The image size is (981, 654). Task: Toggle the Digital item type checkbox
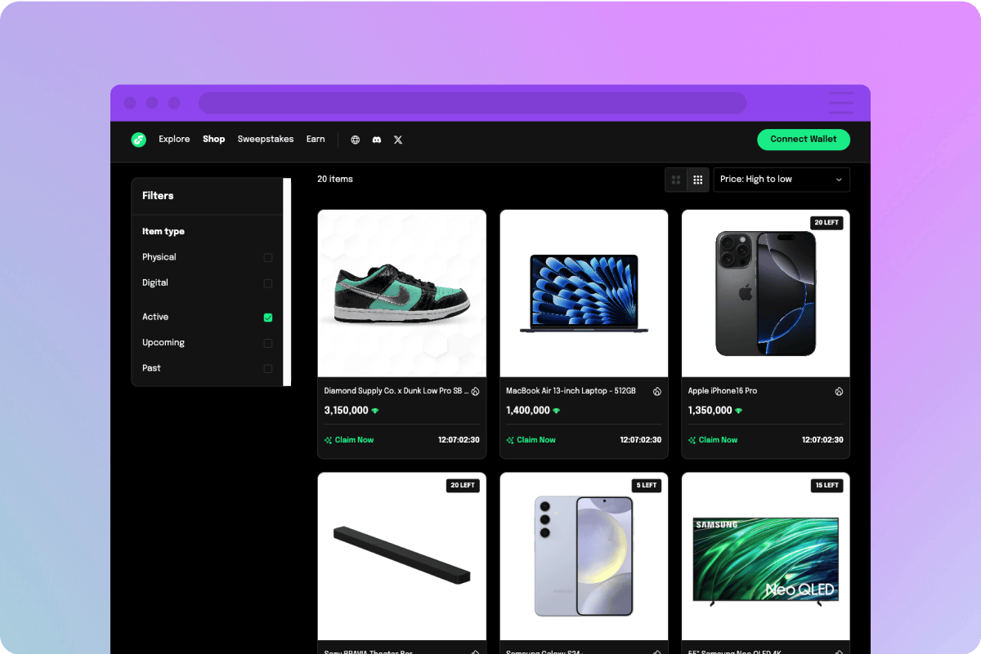[x=268, y=283]
